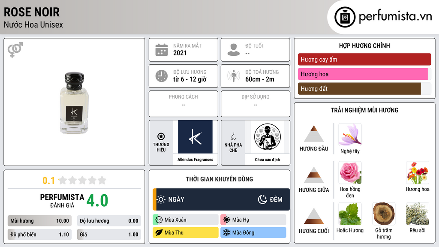Click the rating stars row
Viewport: 439px width, 247px height.
point(82,180)
